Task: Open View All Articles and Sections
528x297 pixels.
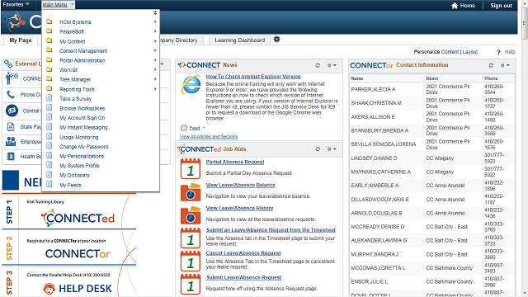Action: tap(209, 137)
